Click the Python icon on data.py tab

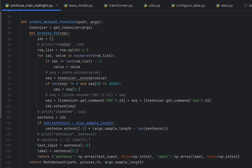217,5
